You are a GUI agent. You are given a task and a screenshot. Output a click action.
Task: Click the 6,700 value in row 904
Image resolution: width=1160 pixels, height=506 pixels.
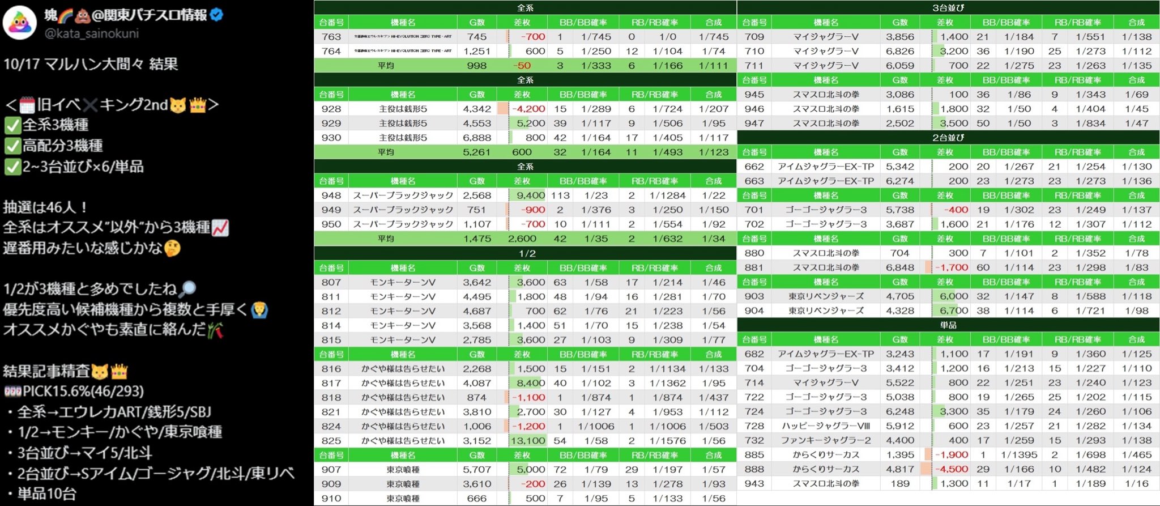point(954,311)
